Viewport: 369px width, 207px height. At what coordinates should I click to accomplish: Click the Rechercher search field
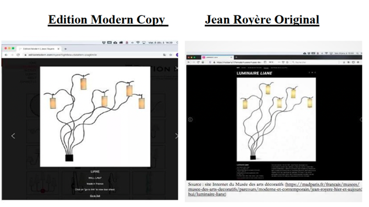coord(314,62)
